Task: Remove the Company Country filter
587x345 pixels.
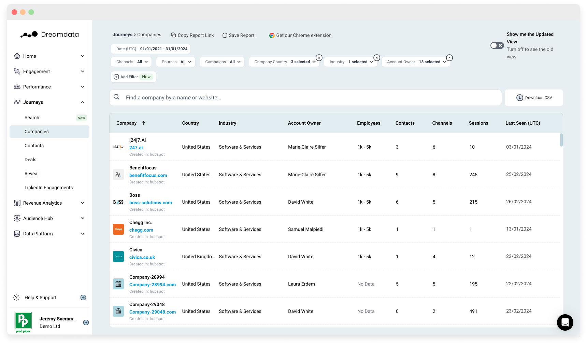Action: pos(319,58)
